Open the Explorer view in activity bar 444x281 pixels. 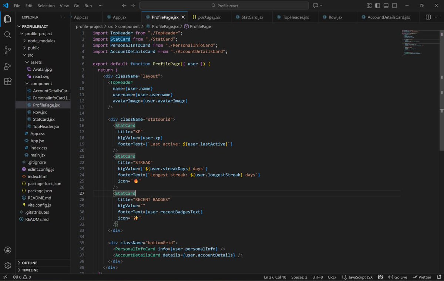tap(7, 19)
